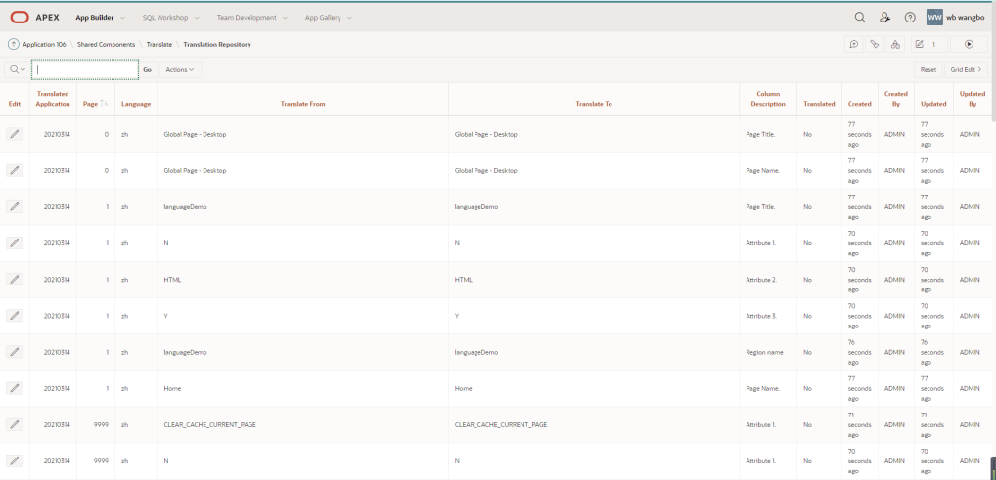Click edit pencil for page 9999 'N' row
This screenshot has height=480, width=996.
[x=15, y=461]
